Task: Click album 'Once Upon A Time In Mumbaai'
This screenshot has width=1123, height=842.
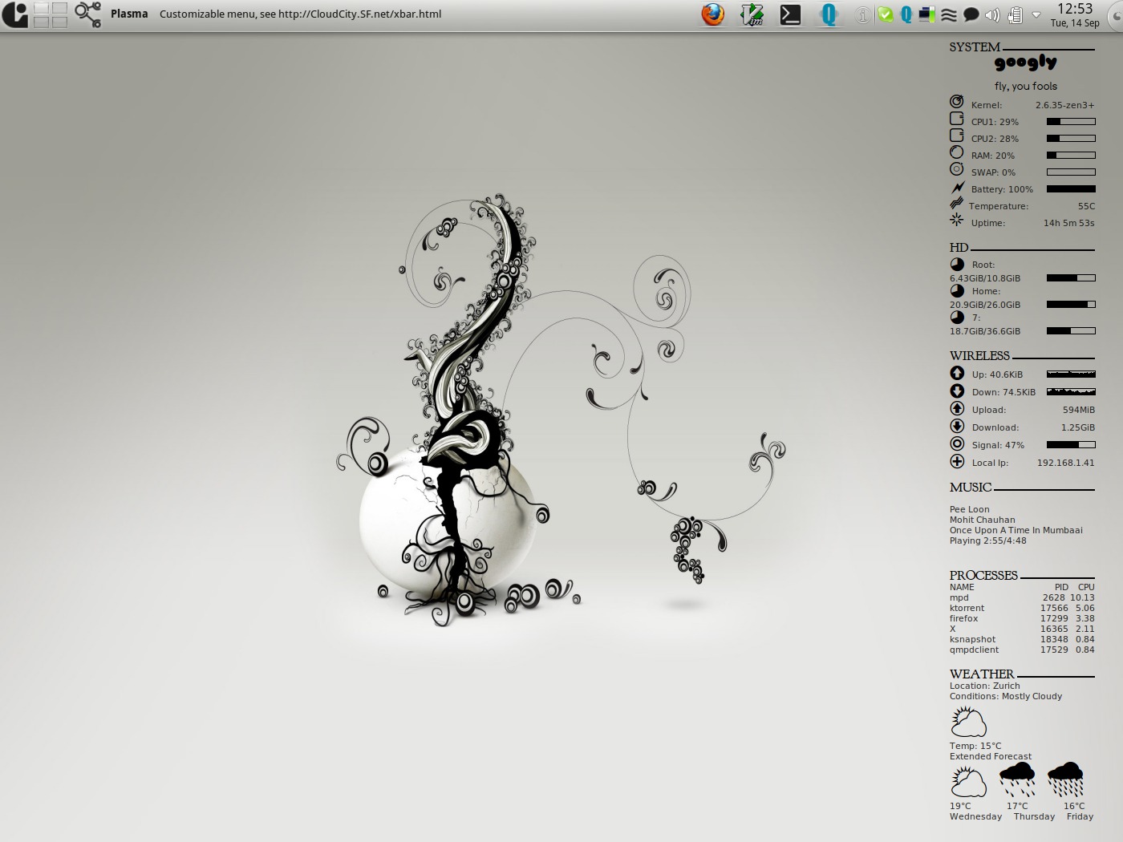Action: click(1016, 530)
